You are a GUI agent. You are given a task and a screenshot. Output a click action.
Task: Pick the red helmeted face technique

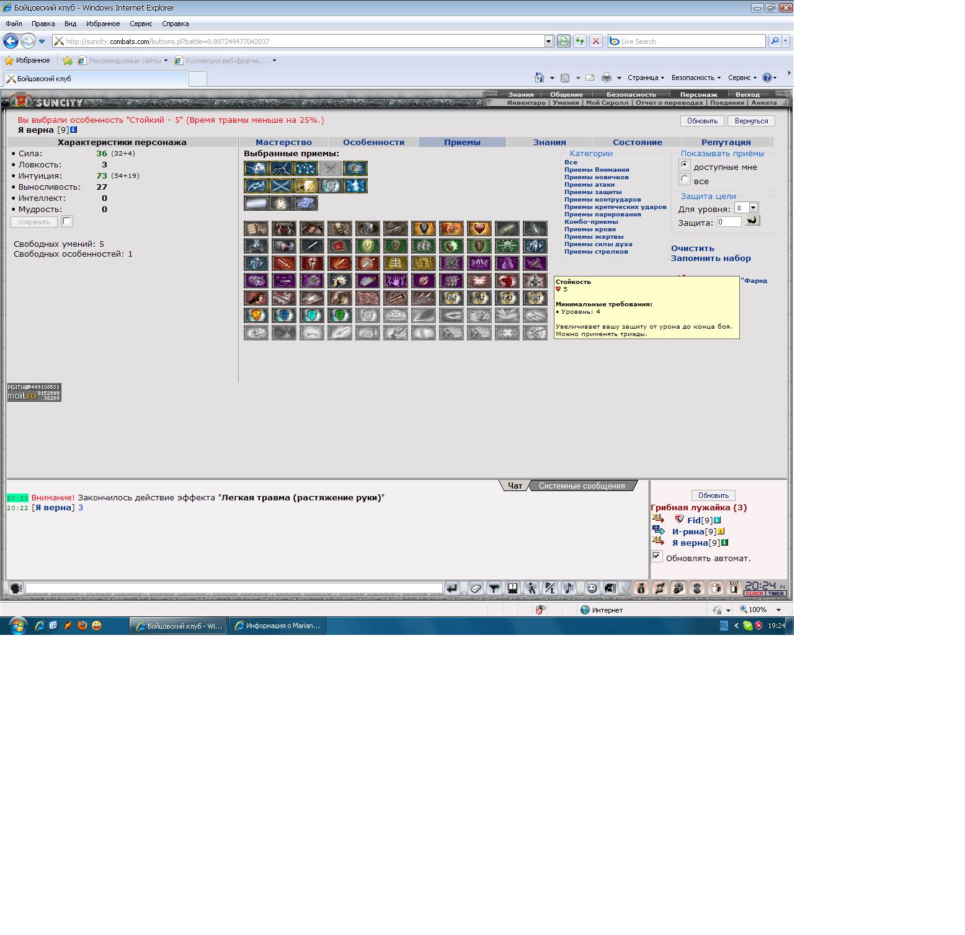[x=312, y=263]
